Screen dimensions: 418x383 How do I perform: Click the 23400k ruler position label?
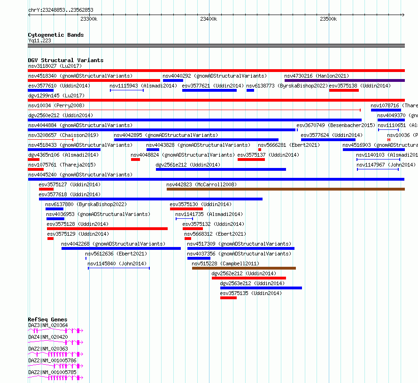209,19
